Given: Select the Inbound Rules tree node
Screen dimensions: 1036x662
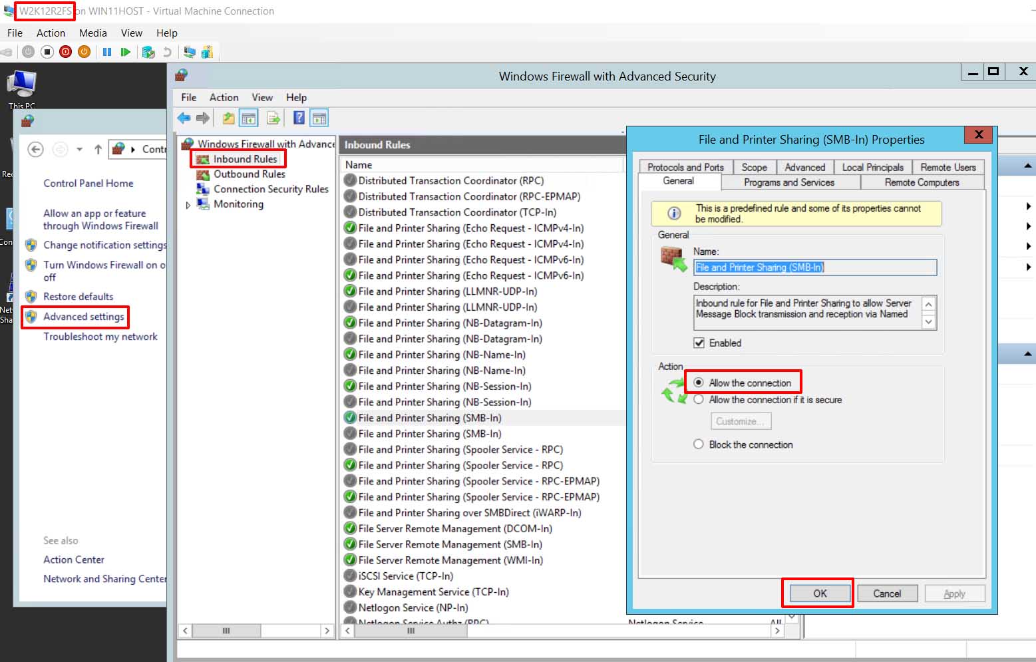Looking at the screenshot, I should pos(245,159).
